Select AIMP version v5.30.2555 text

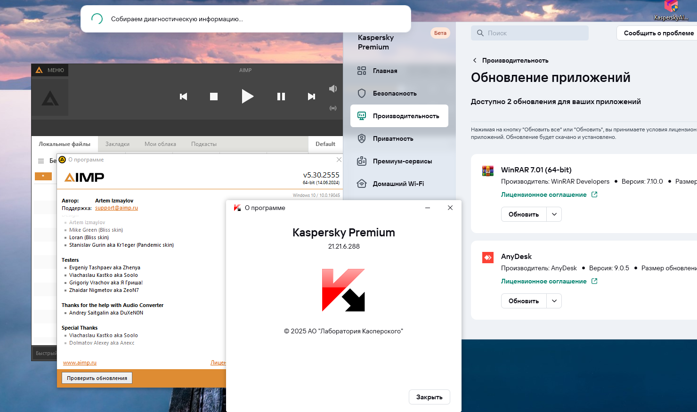[321, 175]
